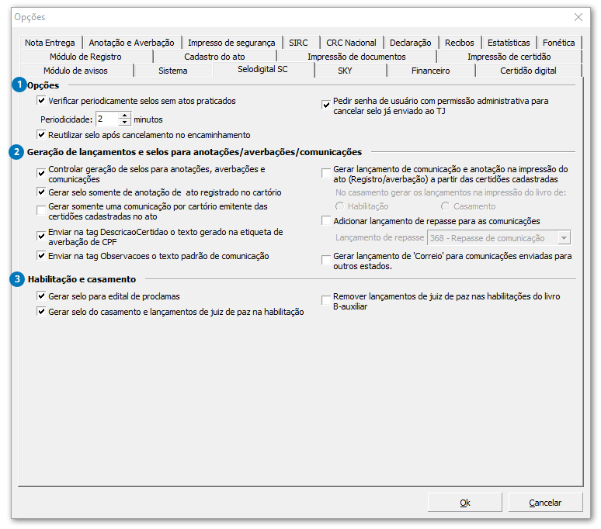The height and width of the screenshot is (529, 601).
Task: Switch to the Nota Entrega tab
Action: (50, 43)
